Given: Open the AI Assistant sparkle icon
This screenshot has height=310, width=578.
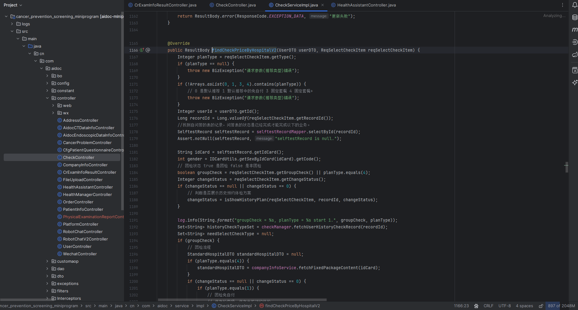Looking at the screenshot, I should click(575, 83).
